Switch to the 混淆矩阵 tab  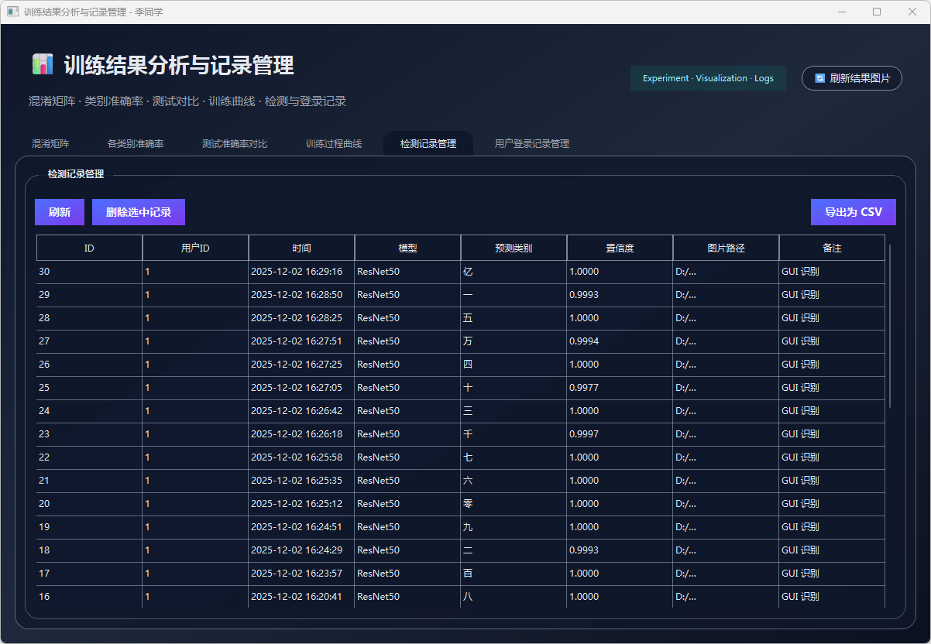coord(50,144)
